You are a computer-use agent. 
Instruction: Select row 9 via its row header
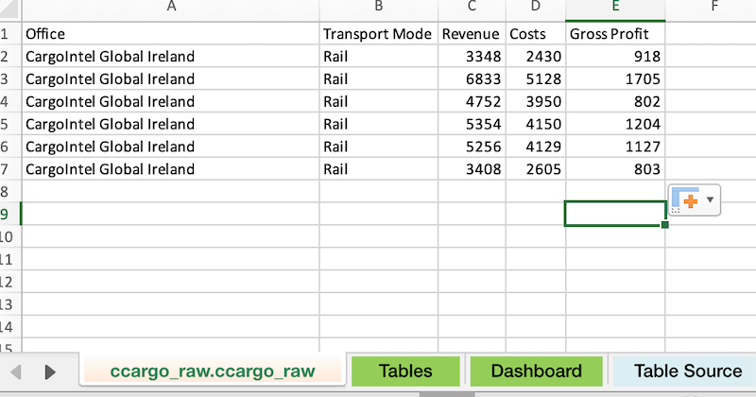[8, 215]
